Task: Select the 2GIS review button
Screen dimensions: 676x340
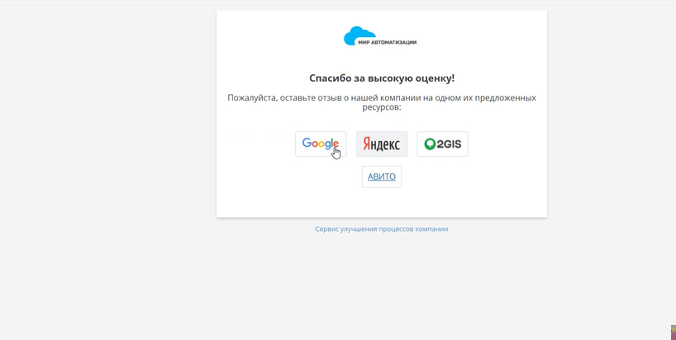Action: click(x=442, y=144)
